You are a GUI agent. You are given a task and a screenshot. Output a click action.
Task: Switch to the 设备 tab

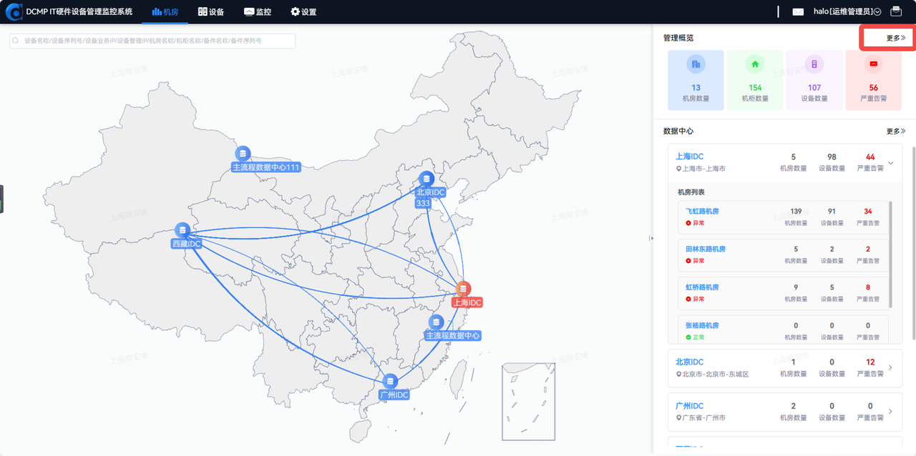[x=211, y=12]
